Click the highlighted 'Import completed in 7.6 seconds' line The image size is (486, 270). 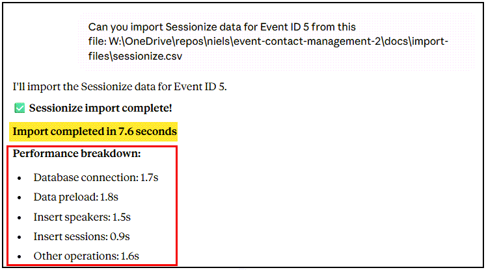pyautogui.click(x=95, y=131)
